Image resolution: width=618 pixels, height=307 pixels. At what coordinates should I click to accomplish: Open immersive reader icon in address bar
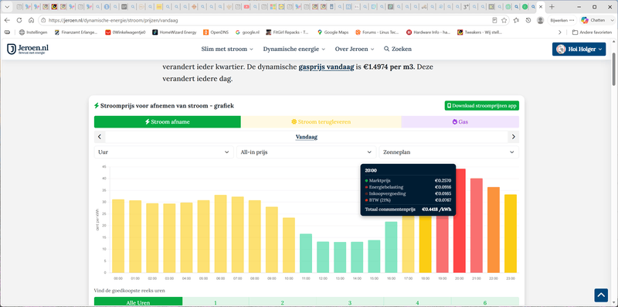[x=494, y=20]
